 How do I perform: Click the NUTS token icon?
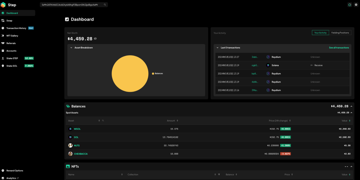tap(70, 145)
